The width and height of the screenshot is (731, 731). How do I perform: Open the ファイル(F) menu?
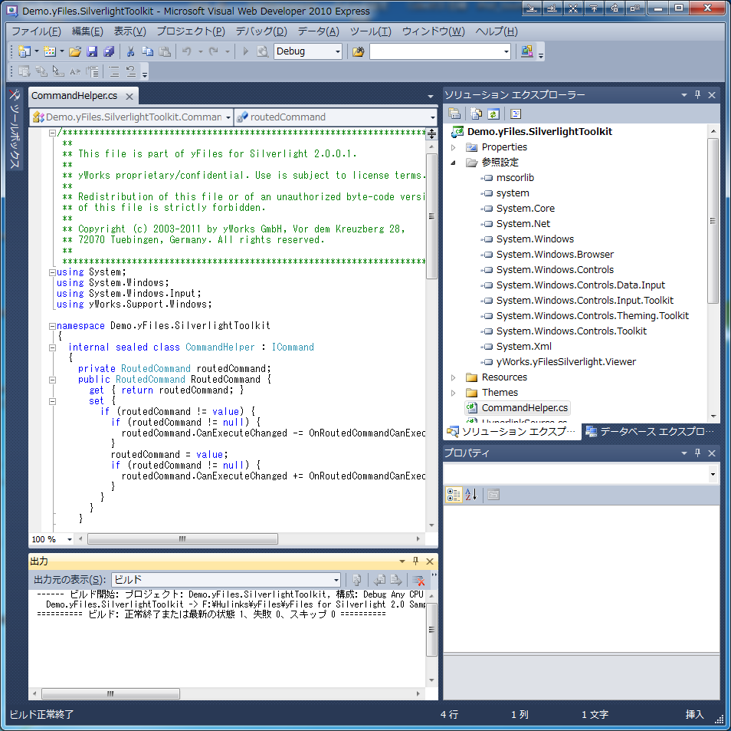(36, 31)
